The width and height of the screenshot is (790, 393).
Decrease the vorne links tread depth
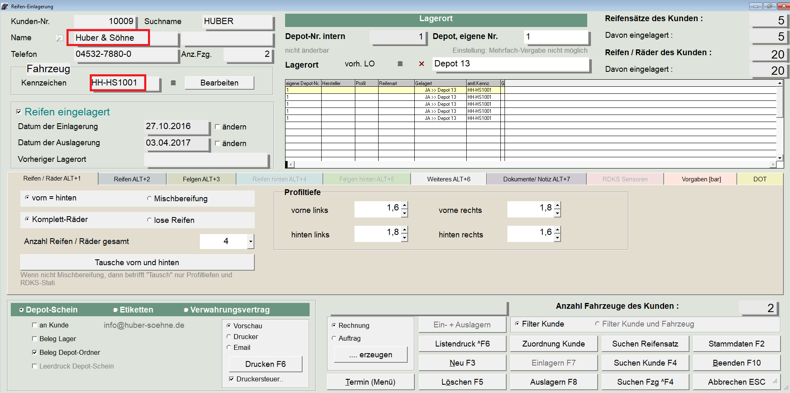pos(405,213)
